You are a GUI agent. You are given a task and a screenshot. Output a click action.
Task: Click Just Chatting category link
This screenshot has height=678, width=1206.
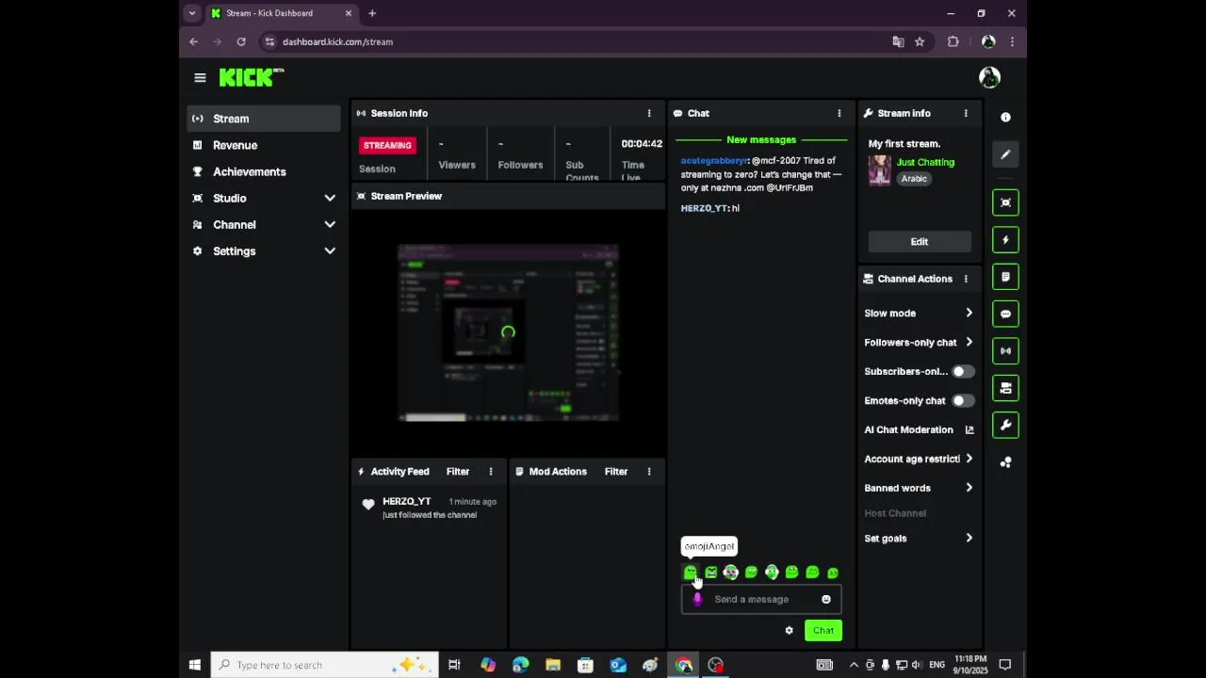(x=925, y=163)
